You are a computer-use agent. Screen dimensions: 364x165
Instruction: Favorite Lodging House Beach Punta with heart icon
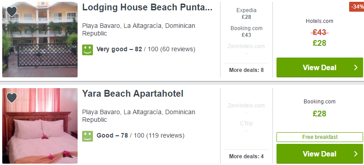12,11
